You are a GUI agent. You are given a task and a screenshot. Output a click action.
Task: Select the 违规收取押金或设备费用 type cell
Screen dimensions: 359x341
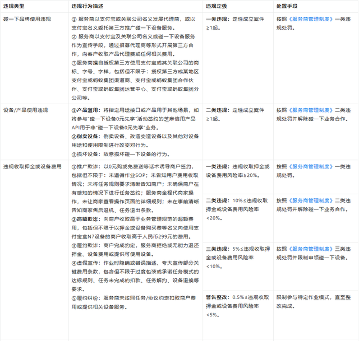[x=33, y=167]
